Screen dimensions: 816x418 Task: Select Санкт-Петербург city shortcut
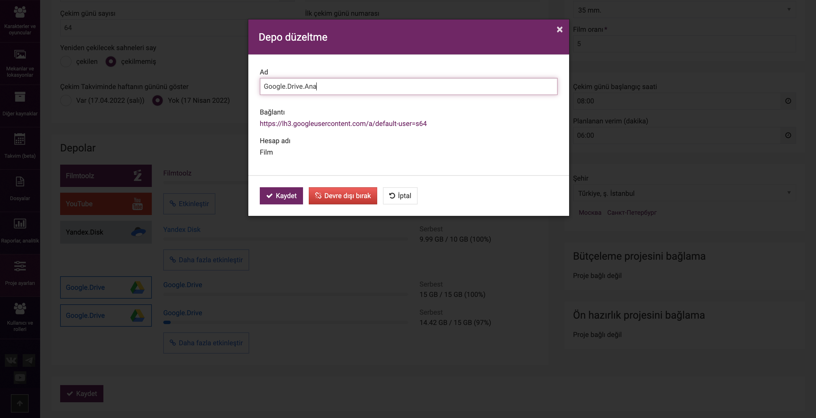tap(632, 212)
